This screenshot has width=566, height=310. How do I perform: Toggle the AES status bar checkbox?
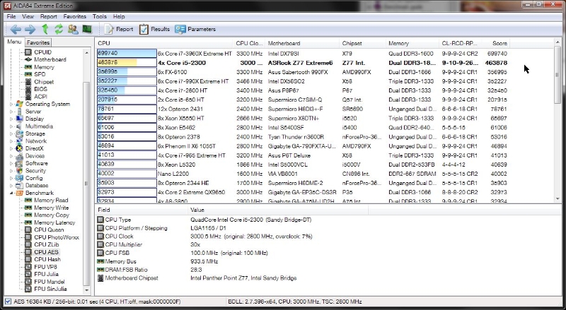tap(8, 302)
